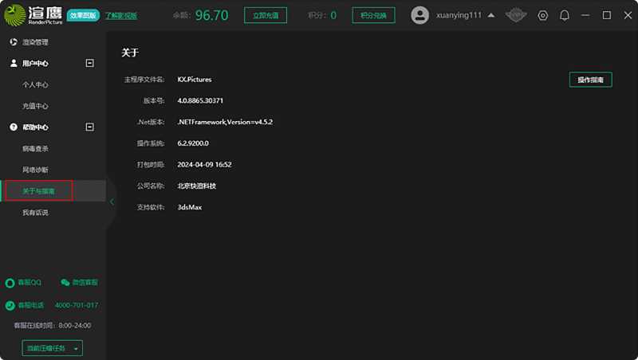
Task: Collapse the 用户中心 section
Action: 90,63
